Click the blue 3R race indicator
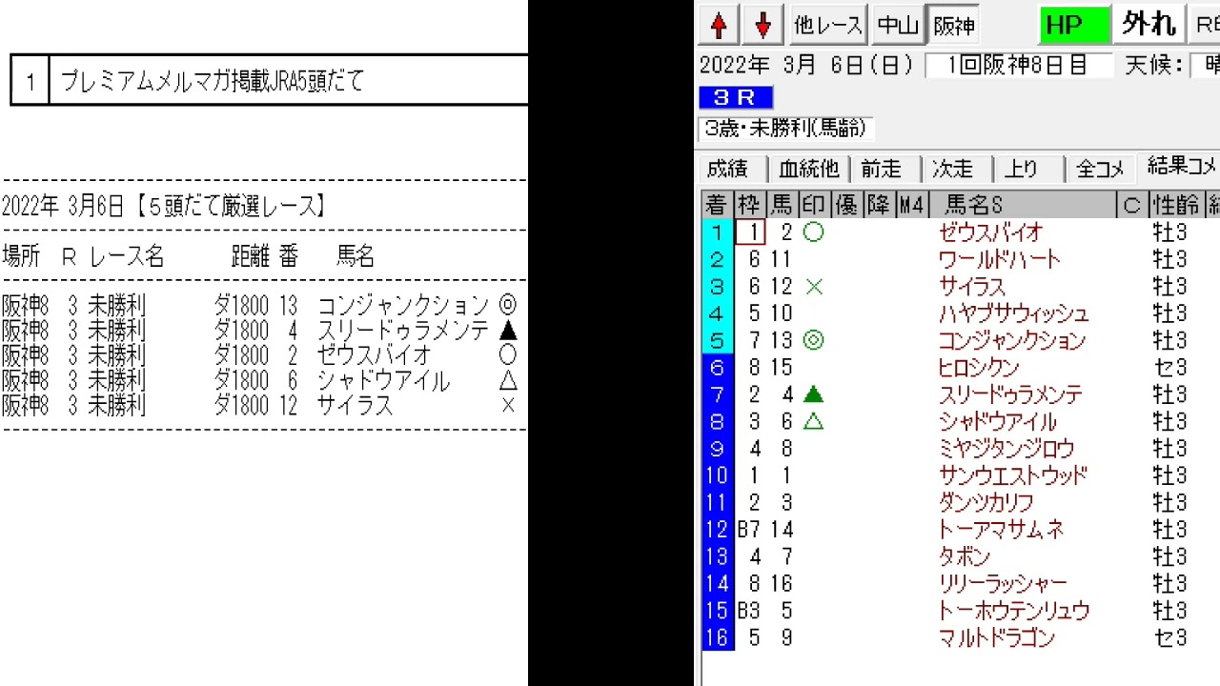Screen dimensions: 1220x686 [x=735, y=97]
